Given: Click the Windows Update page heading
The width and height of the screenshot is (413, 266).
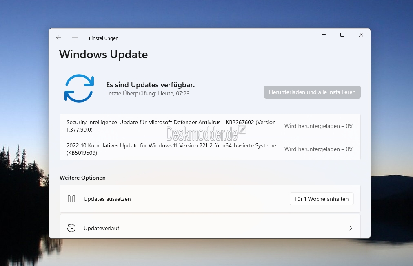Looking at the screenshot, I should pyautogui.click(x=104, y=55).
